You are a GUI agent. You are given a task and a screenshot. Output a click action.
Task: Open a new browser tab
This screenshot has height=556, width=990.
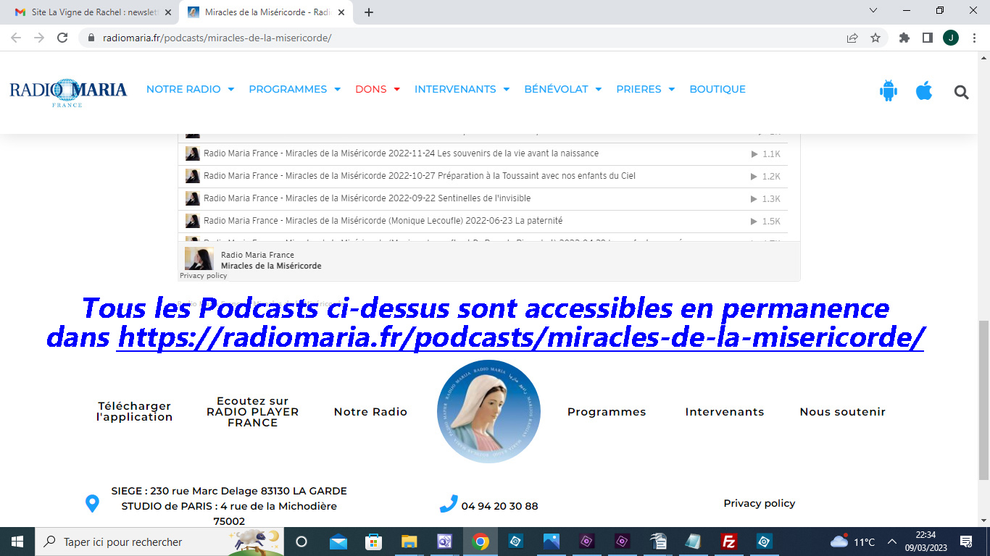pyautogui.click(x=369, y=12)
